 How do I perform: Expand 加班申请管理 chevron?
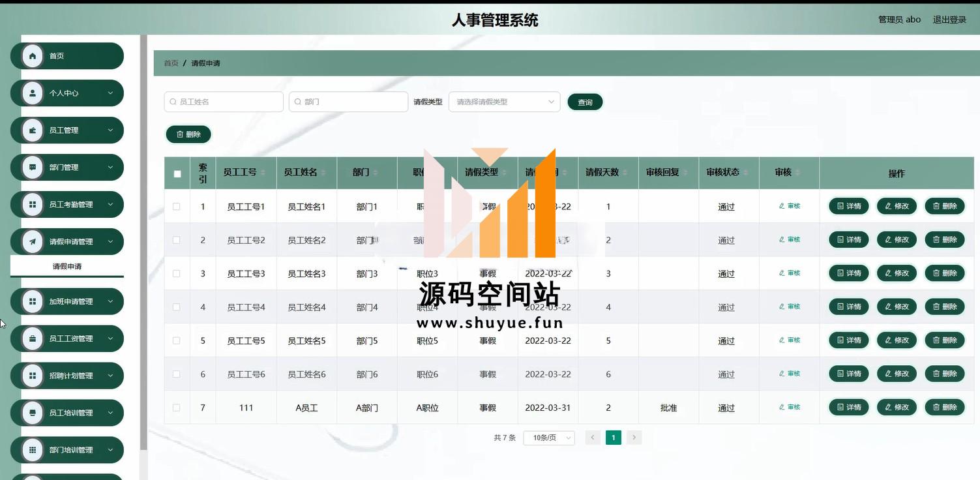point(110,301)
